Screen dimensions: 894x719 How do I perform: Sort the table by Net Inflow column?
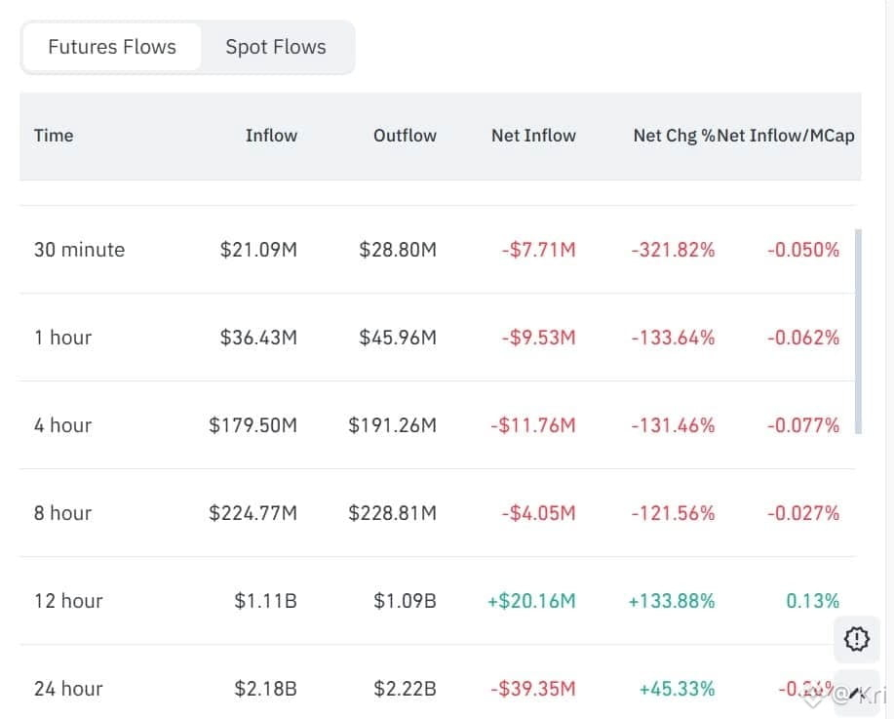click(x=533, y=136)
